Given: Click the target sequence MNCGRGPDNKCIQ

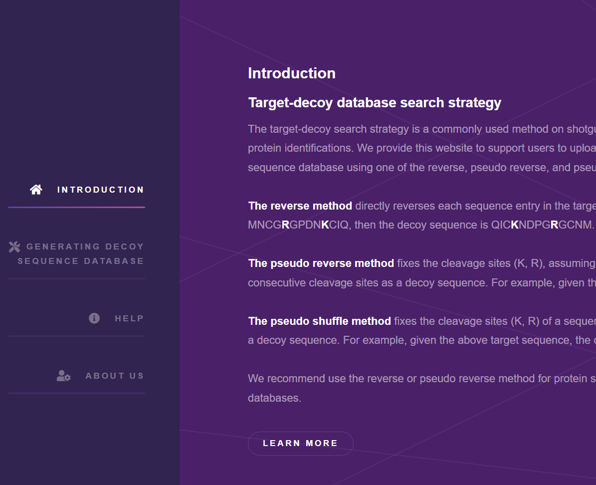Looking at the screenshot, I should click(298, 225).
